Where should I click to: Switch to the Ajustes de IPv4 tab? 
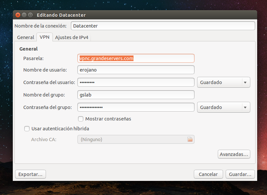pyautogui.click(x=72, y=37)
